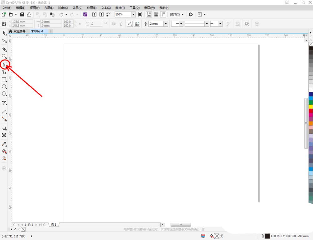The width and height of the screenshot is (313, 240).
Task: Click the no-color X swatch atop palette
Action: 311,44
